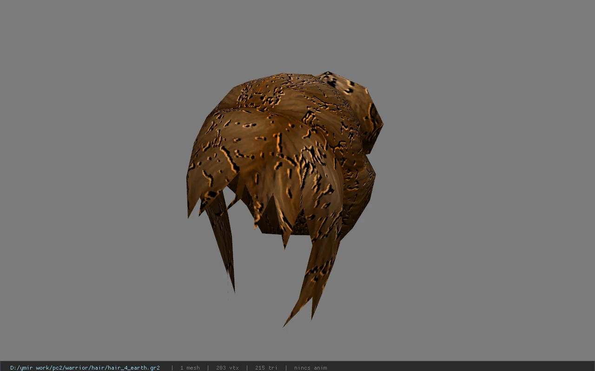This screenshot has height=371, width=595.
Task: Click the 'nincs anim' status text
Action: pyautogui.click(x=310, y=368)
